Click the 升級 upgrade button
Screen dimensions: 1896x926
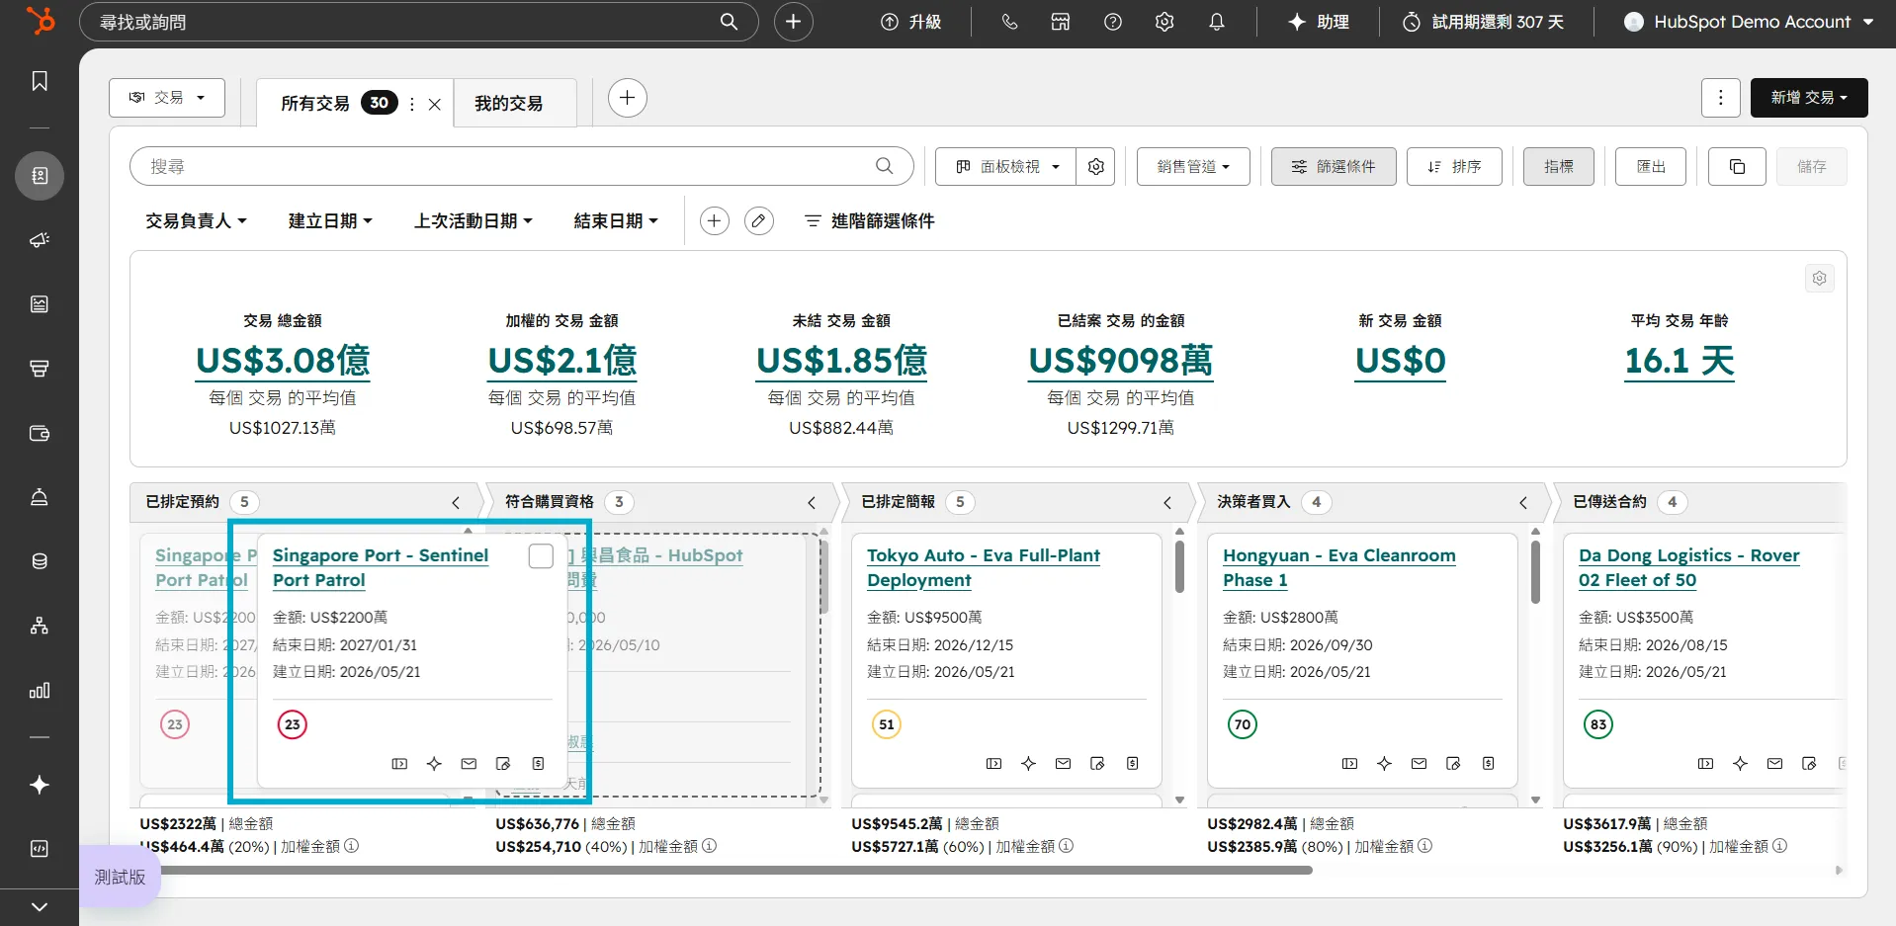(x=910, y=22)
